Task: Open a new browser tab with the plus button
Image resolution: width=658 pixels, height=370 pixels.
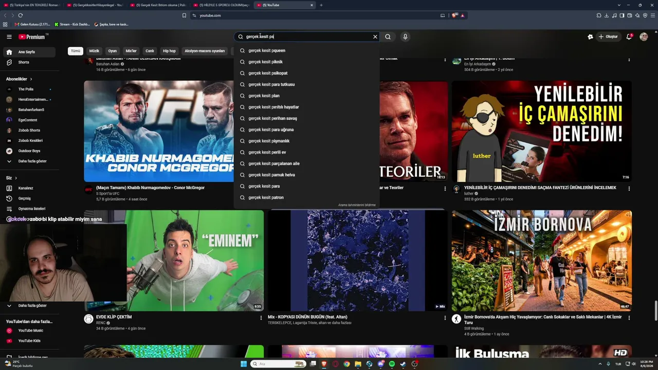Action: (x=321, y=5)
